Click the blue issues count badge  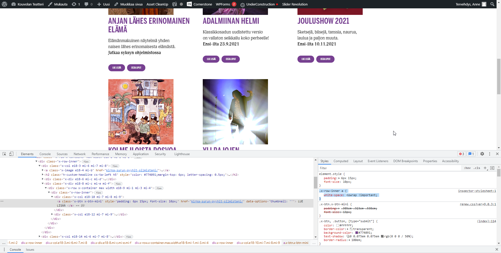click(x=471, y=154)
